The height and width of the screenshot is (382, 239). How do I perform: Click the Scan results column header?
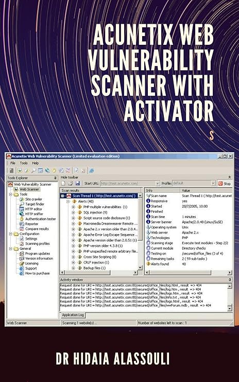pyautogui.click(x=100, y=191)
